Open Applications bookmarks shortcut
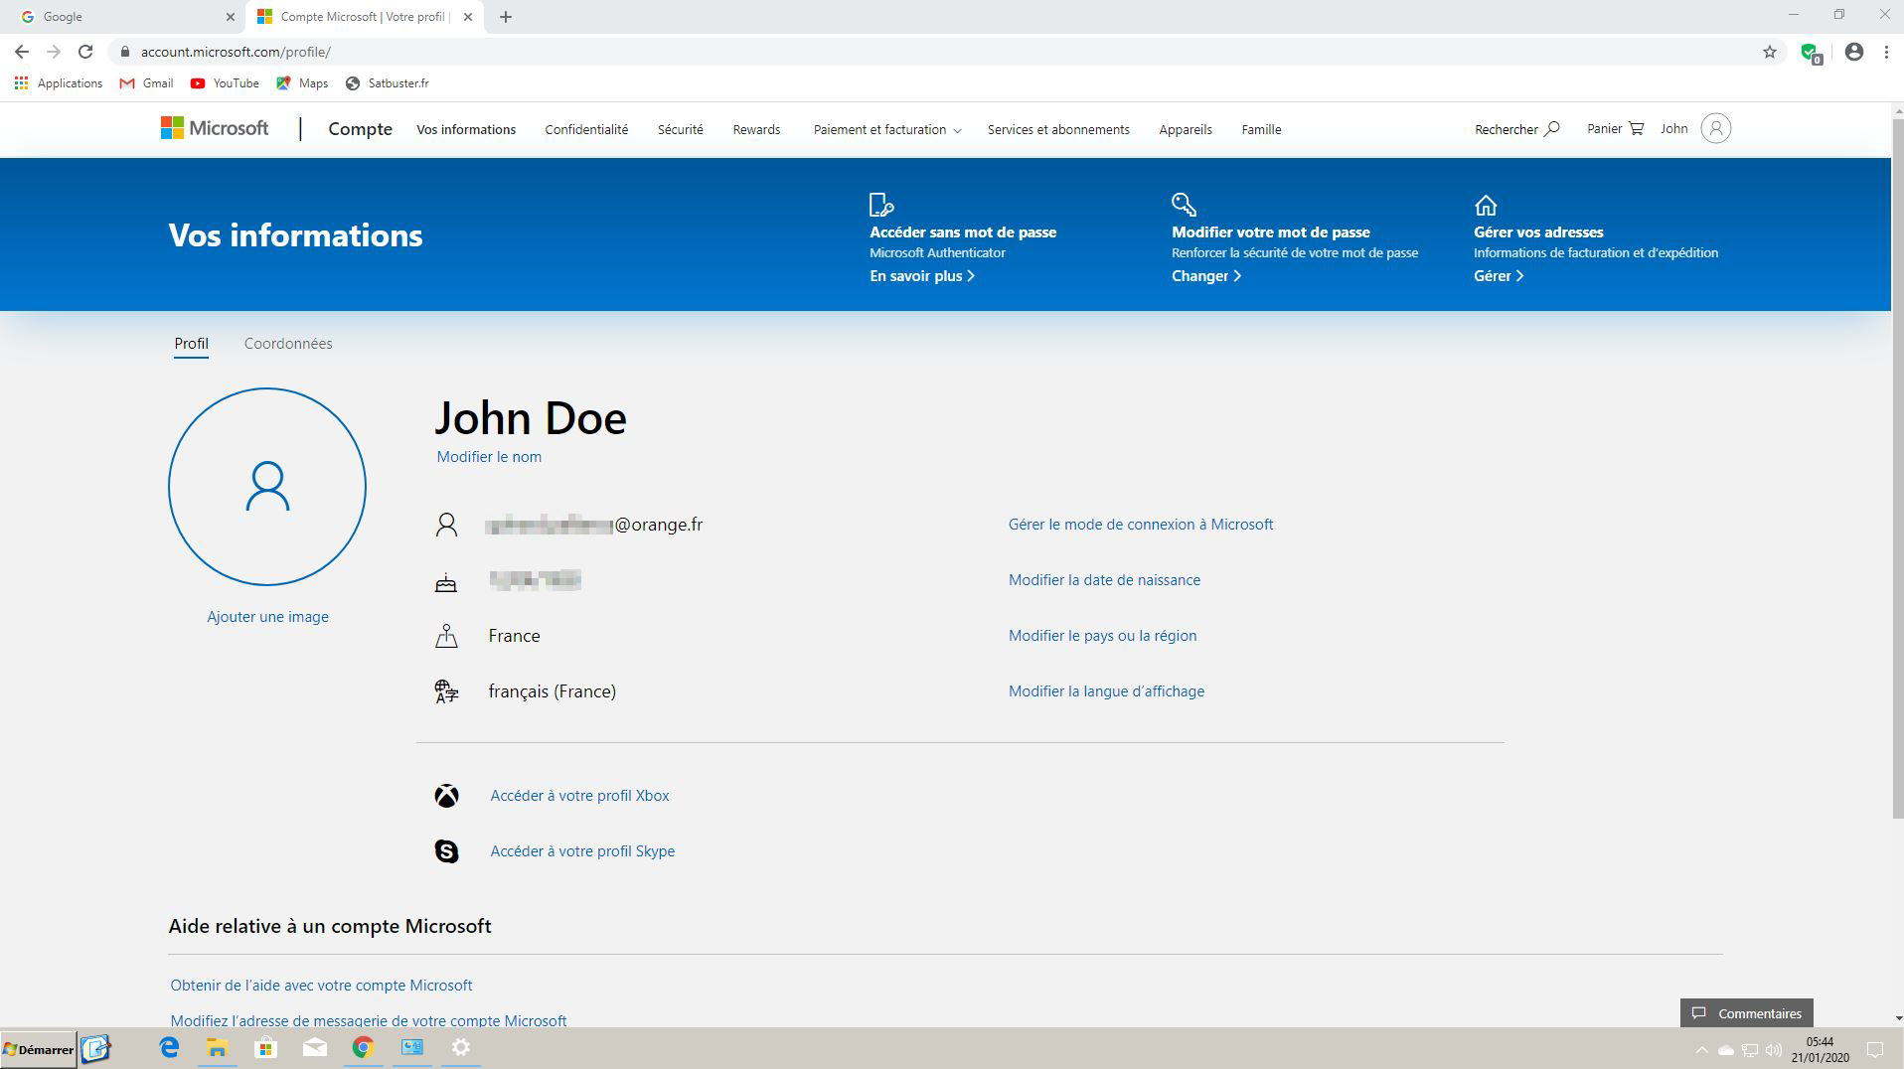The image size is (1904, 1069). pos(59,83)
